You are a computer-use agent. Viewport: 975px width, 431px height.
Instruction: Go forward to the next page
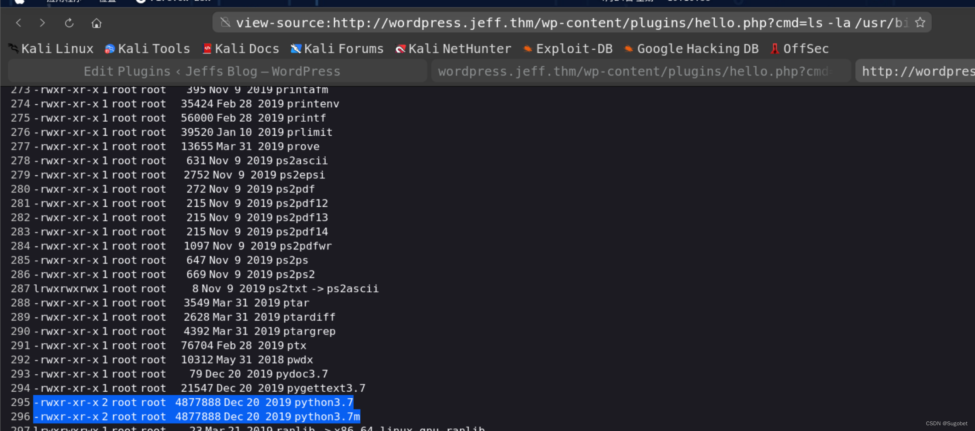tap(42, 23)
